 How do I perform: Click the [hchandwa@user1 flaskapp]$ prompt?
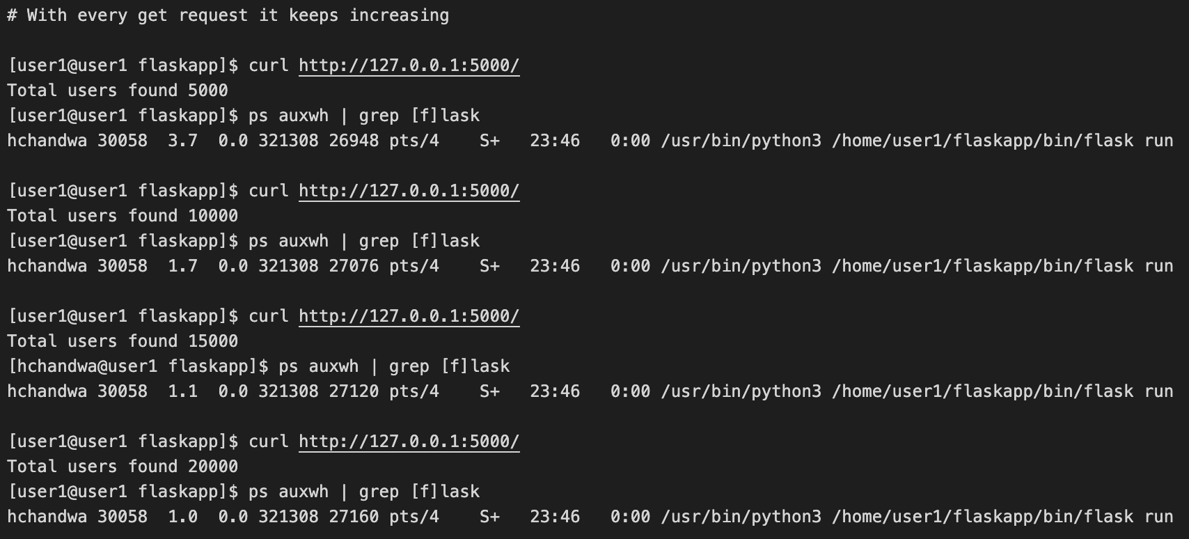point(138,366)
